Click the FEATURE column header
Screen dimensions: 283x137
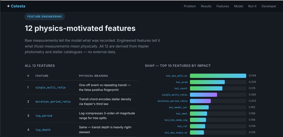[x=42, y=76]
